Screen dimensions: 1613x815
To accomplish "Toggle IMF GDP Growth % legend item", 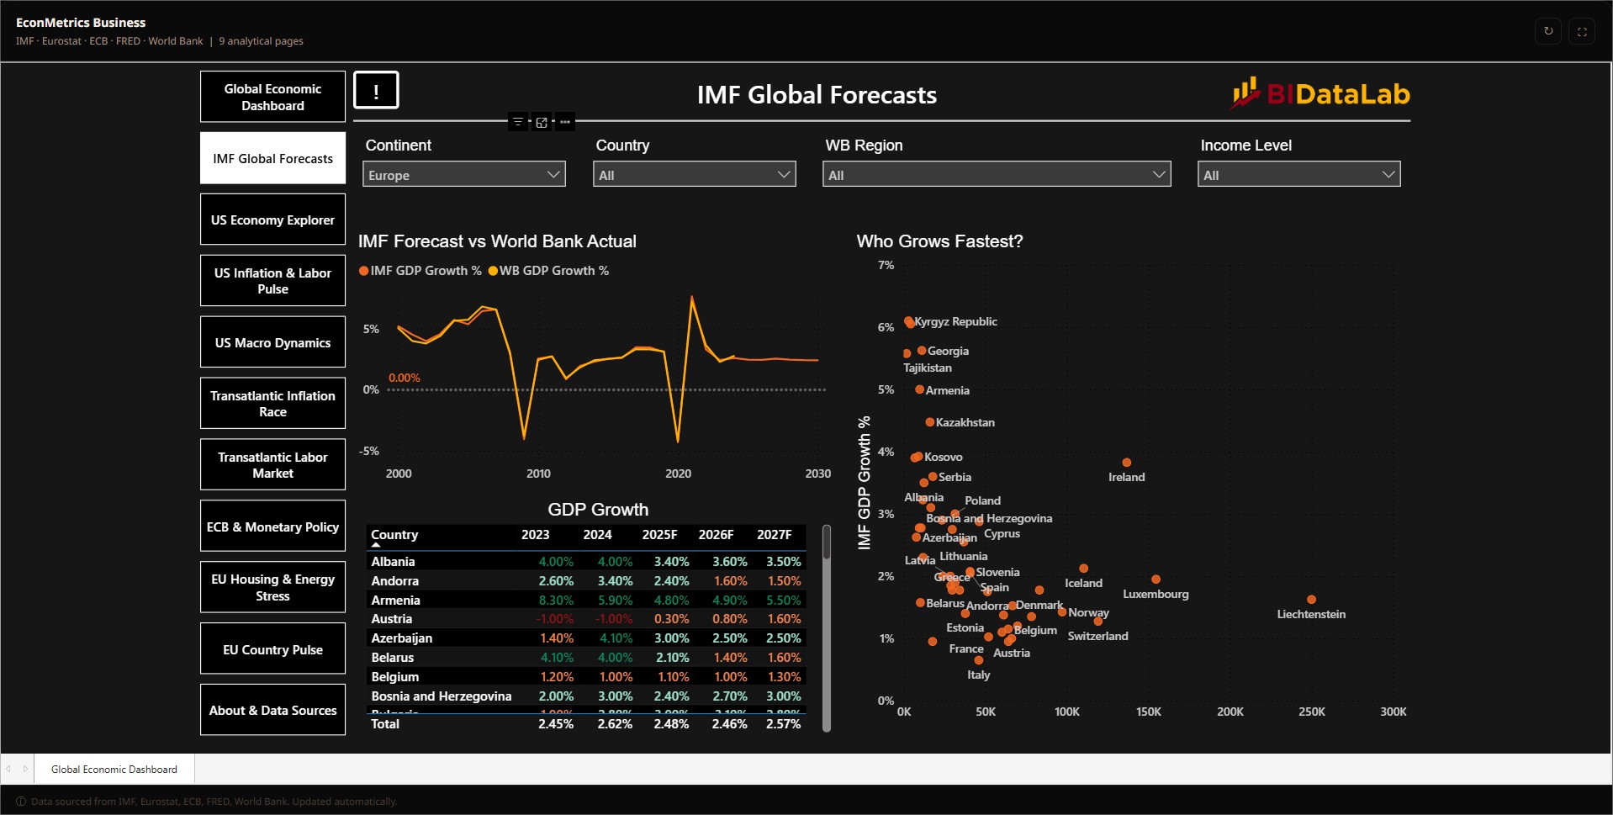I will pos(420,271).
